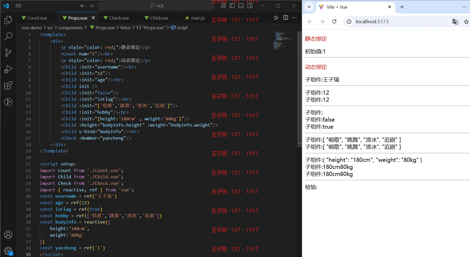
Task: Click 'const bodyInfo = reactive' line
Action: coord(75,222)
